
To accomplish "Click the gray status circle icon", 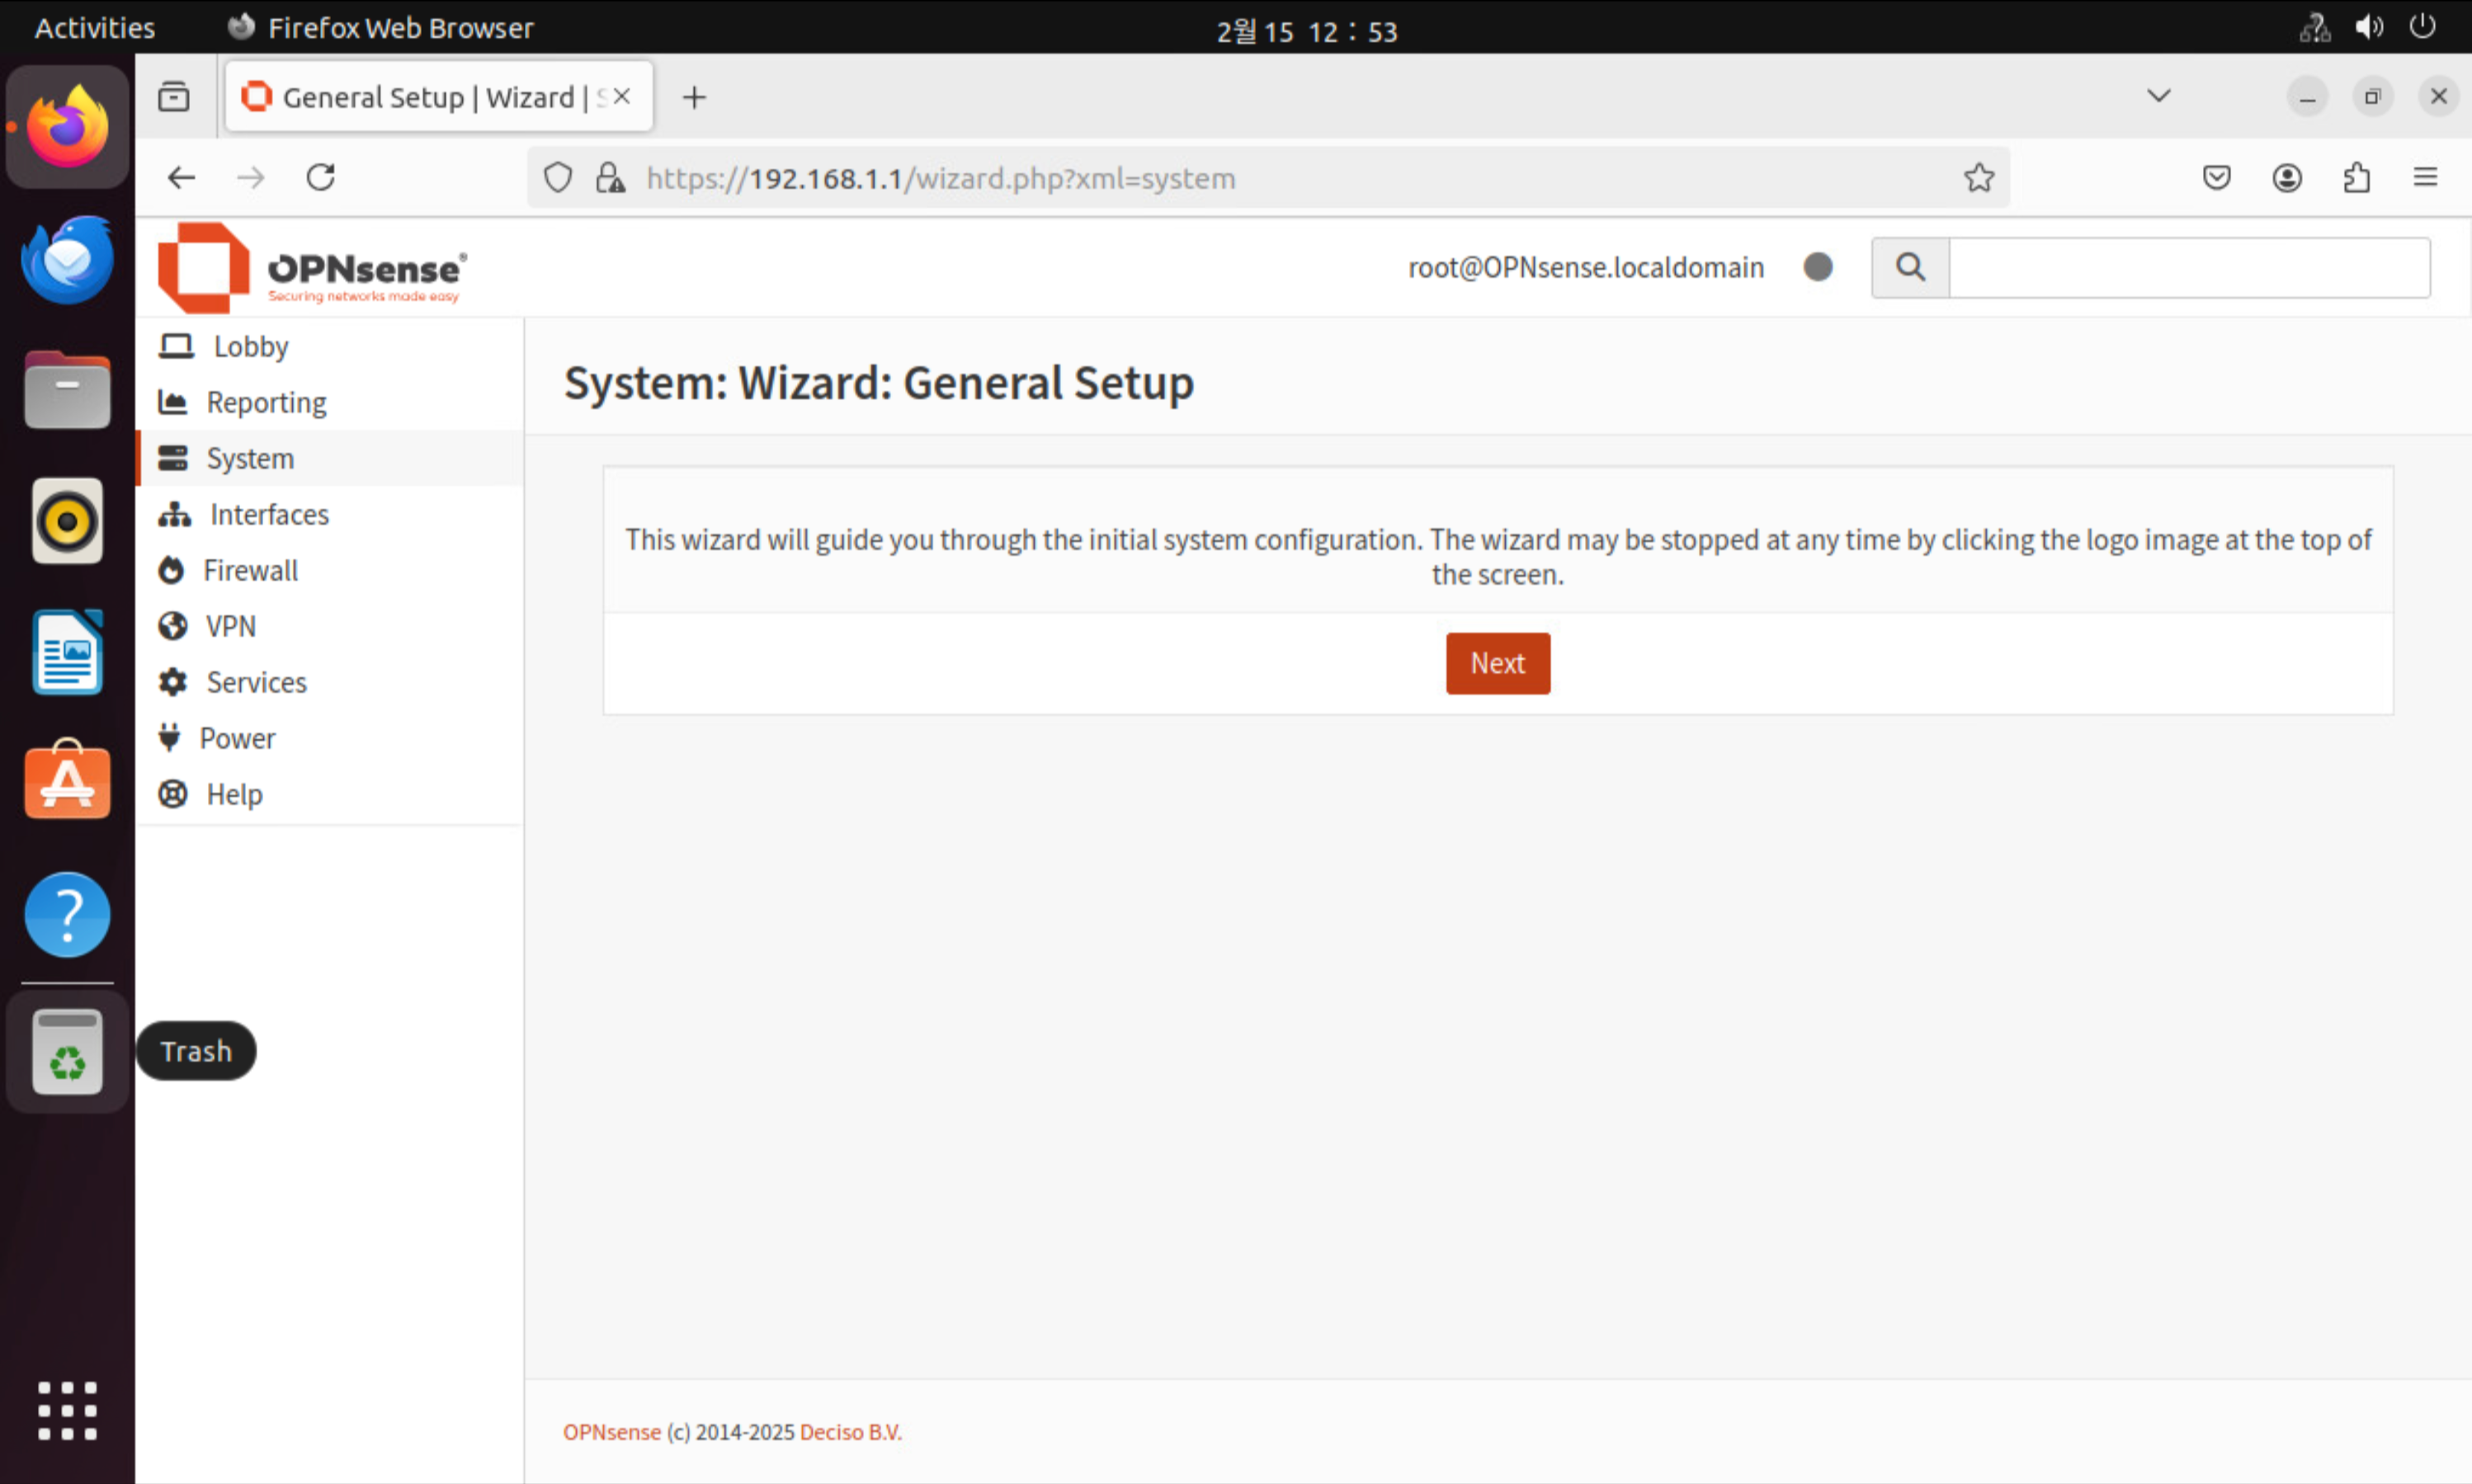I will point(1817,267).
